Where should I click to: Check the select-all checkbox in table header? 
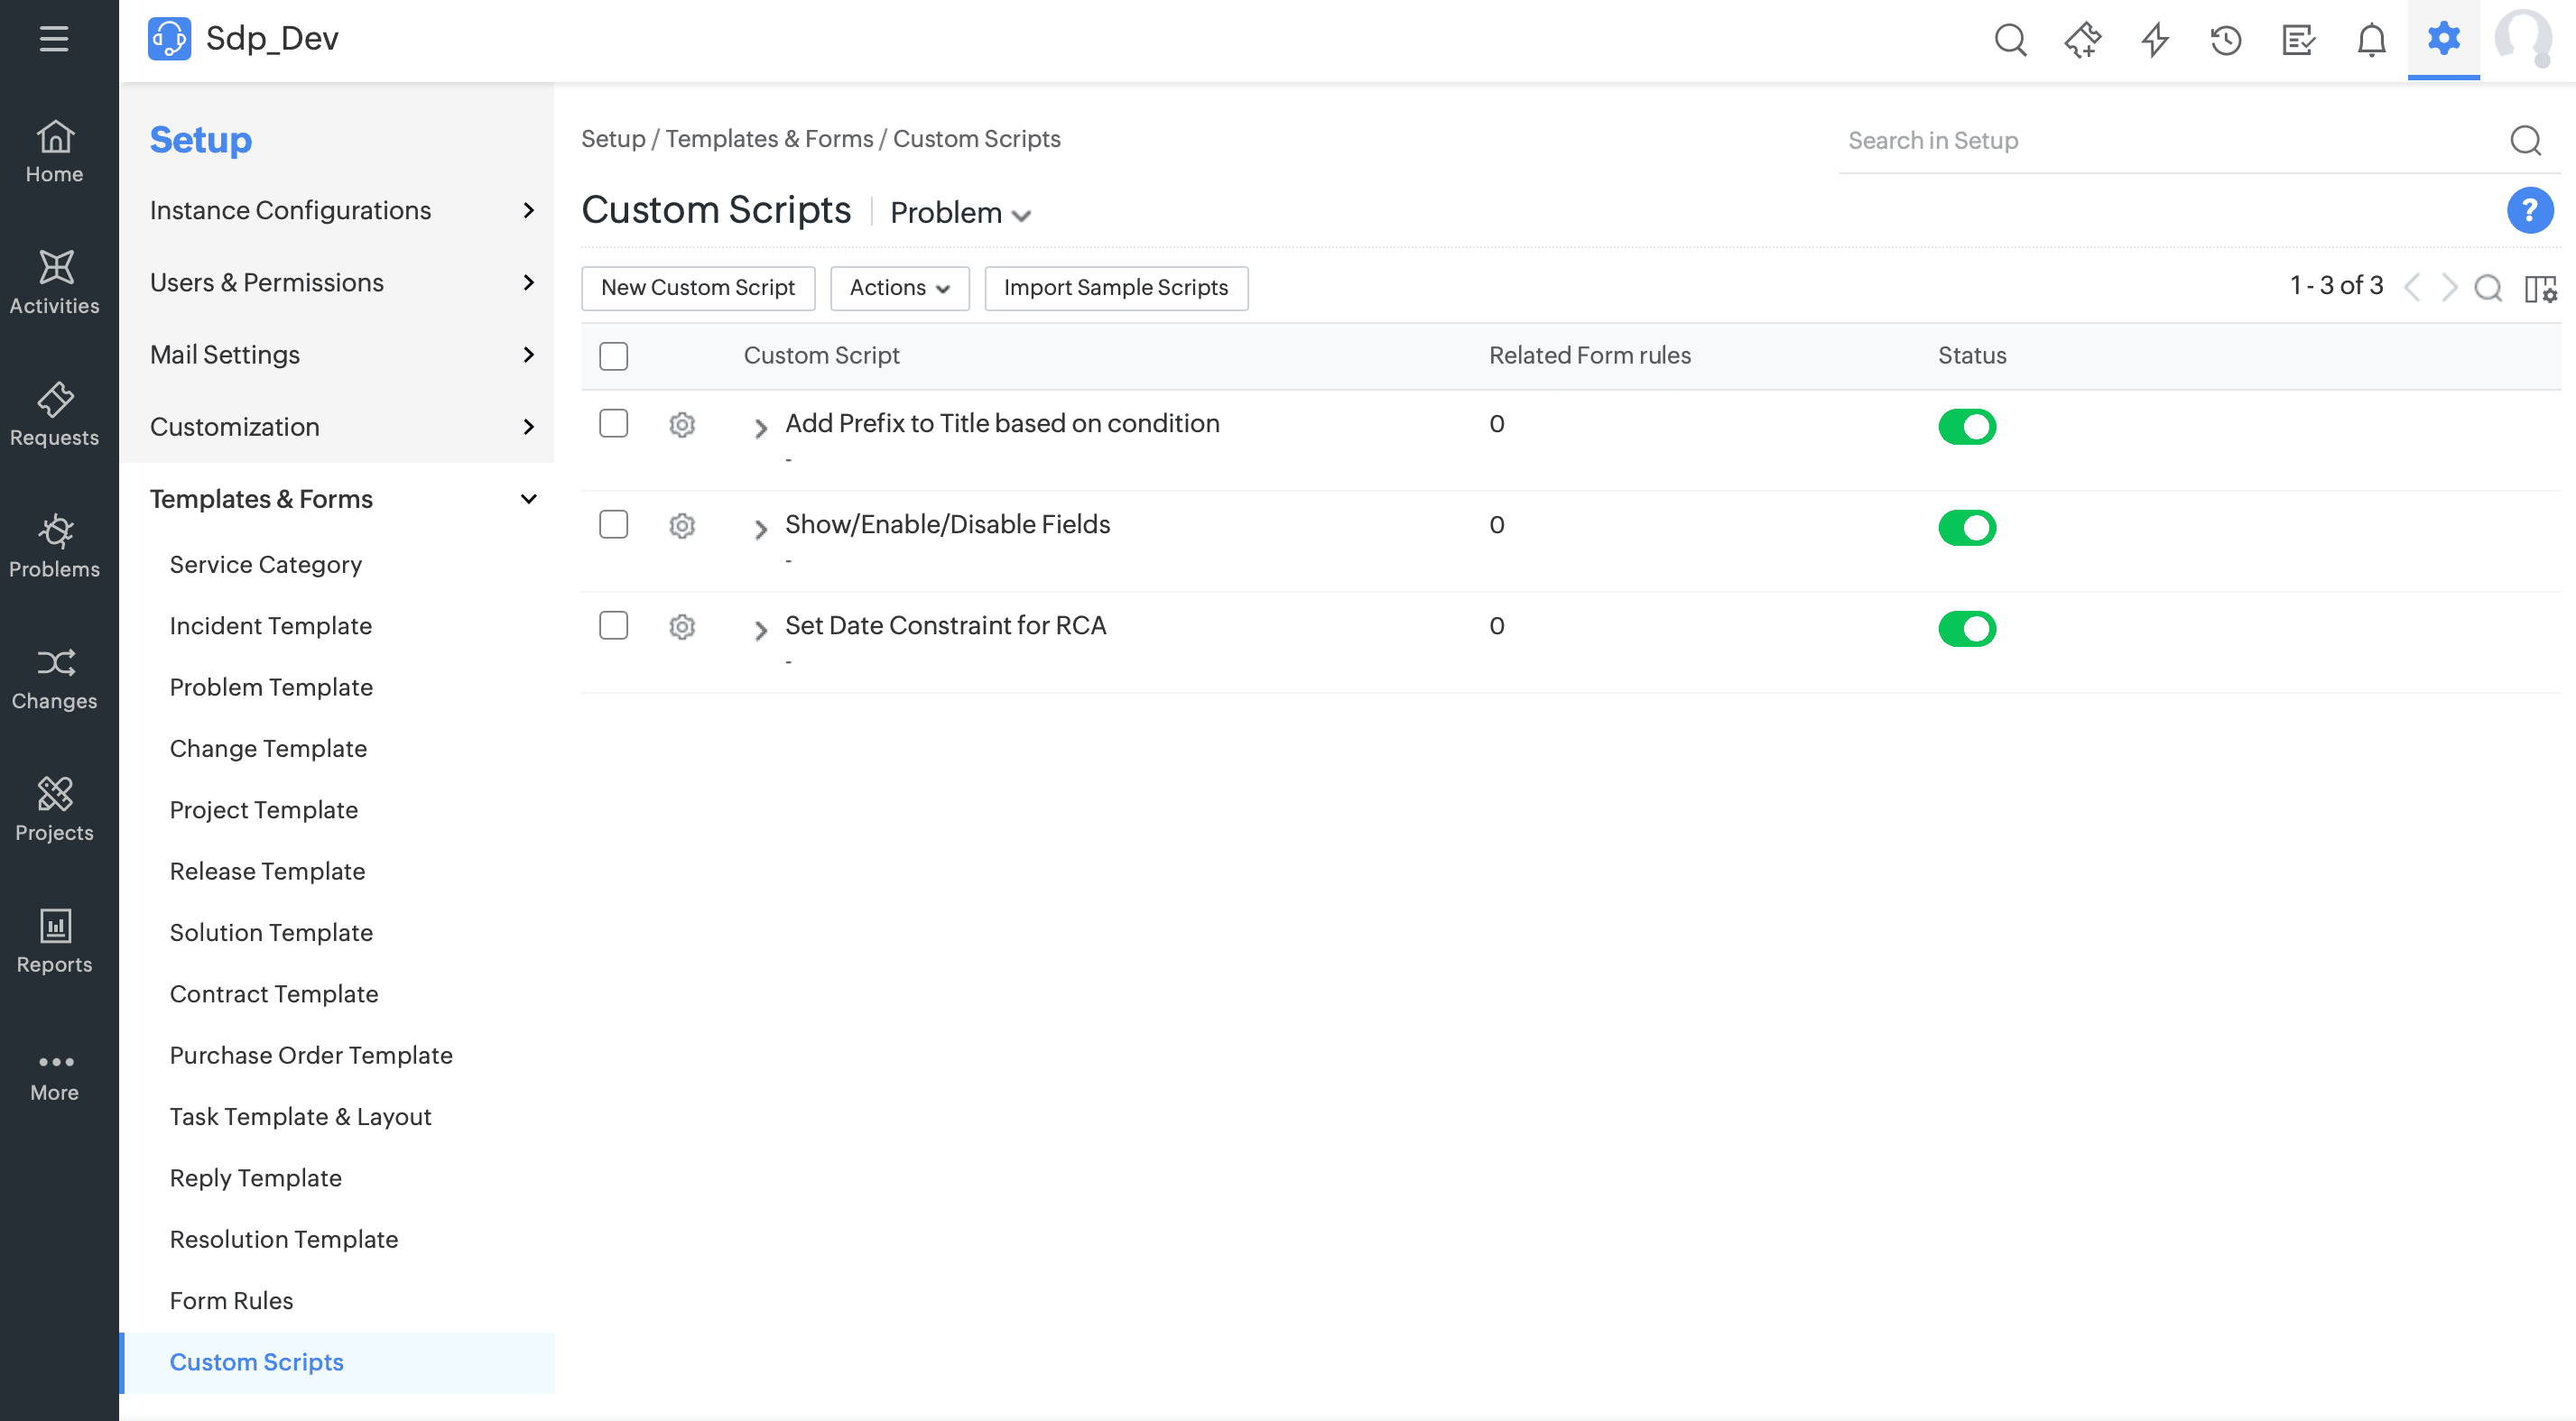(613, 355)
